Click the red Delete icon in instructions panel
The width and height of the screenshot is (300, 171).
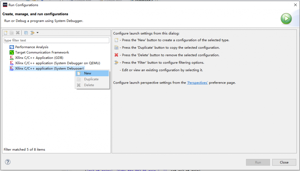116,55
